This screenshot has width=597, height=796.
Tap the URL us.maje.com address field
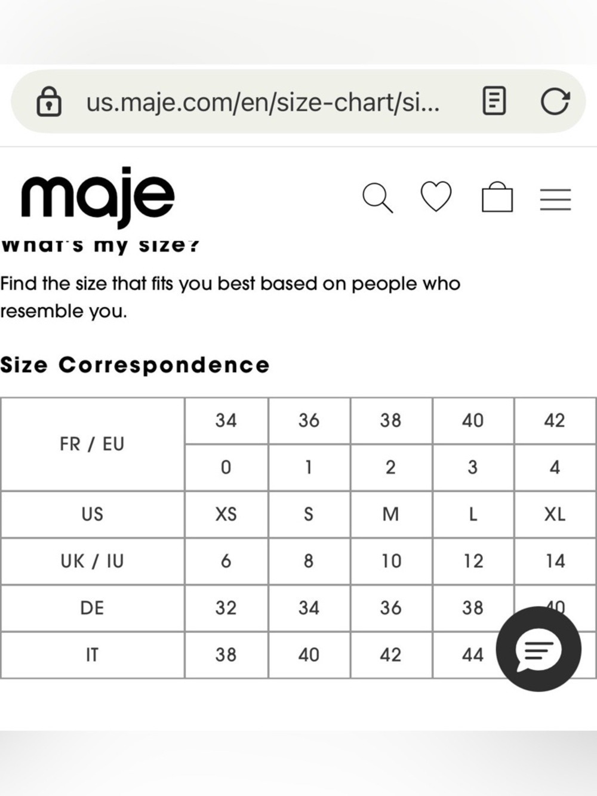coord(263,102)
